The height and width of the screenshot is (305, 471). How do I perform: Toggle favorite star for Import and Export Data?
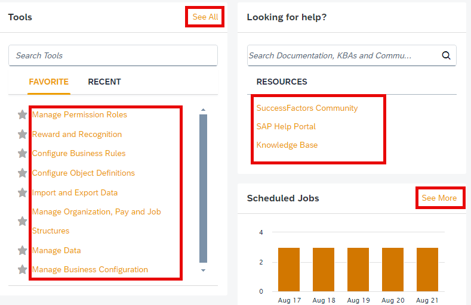click(23, 192)
